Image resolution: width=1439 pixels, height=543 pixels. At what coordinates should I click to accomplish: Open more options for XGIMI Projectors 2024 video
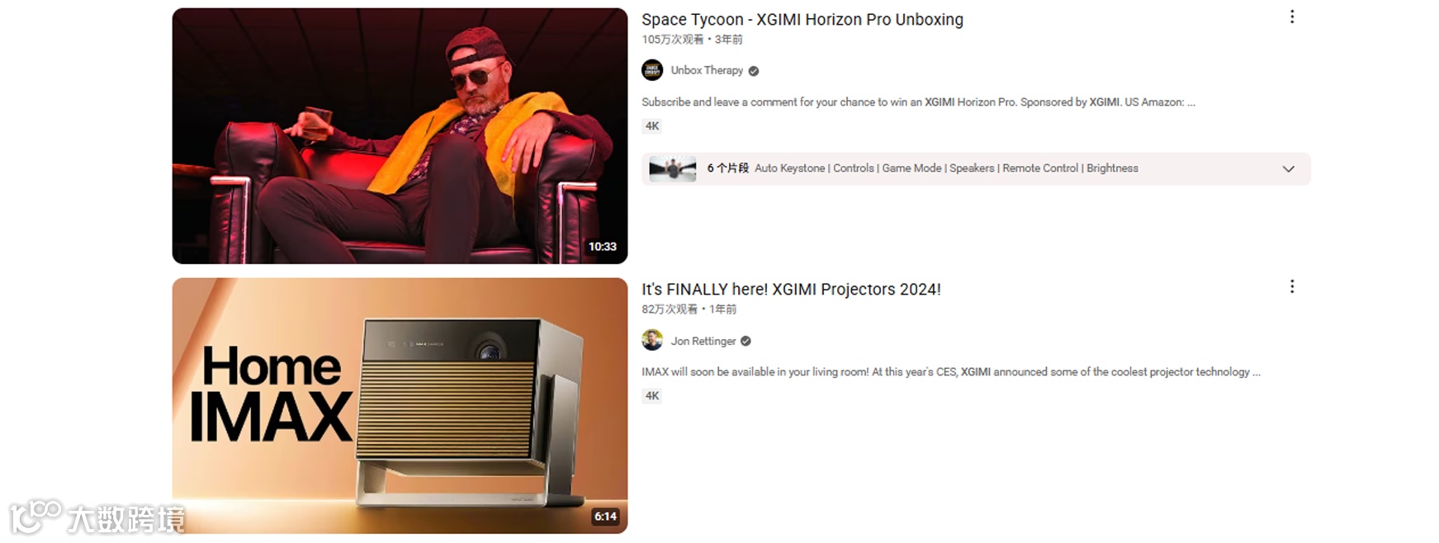(x=1292, y=286)
